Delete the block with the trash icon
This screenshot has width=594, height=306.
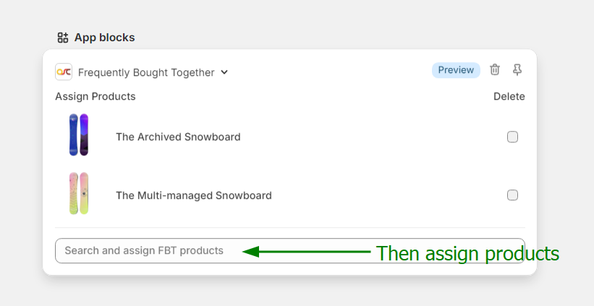(495, 69)
